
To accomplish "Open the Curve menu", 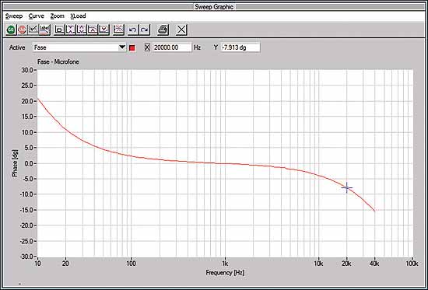I will tap(37, 16).
